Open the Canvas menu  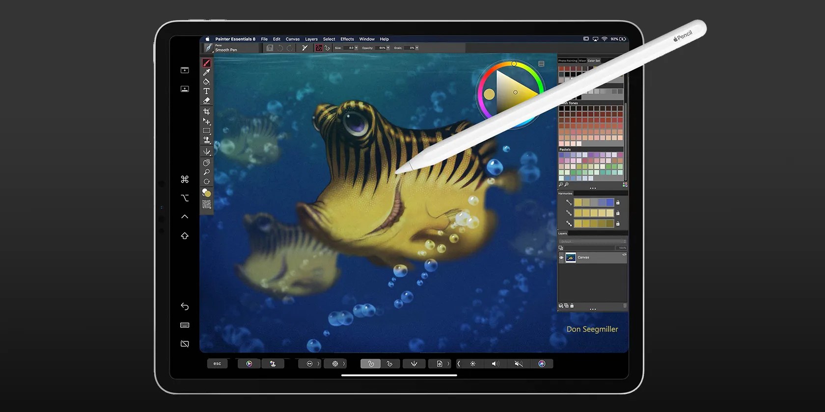click(293, 39)
